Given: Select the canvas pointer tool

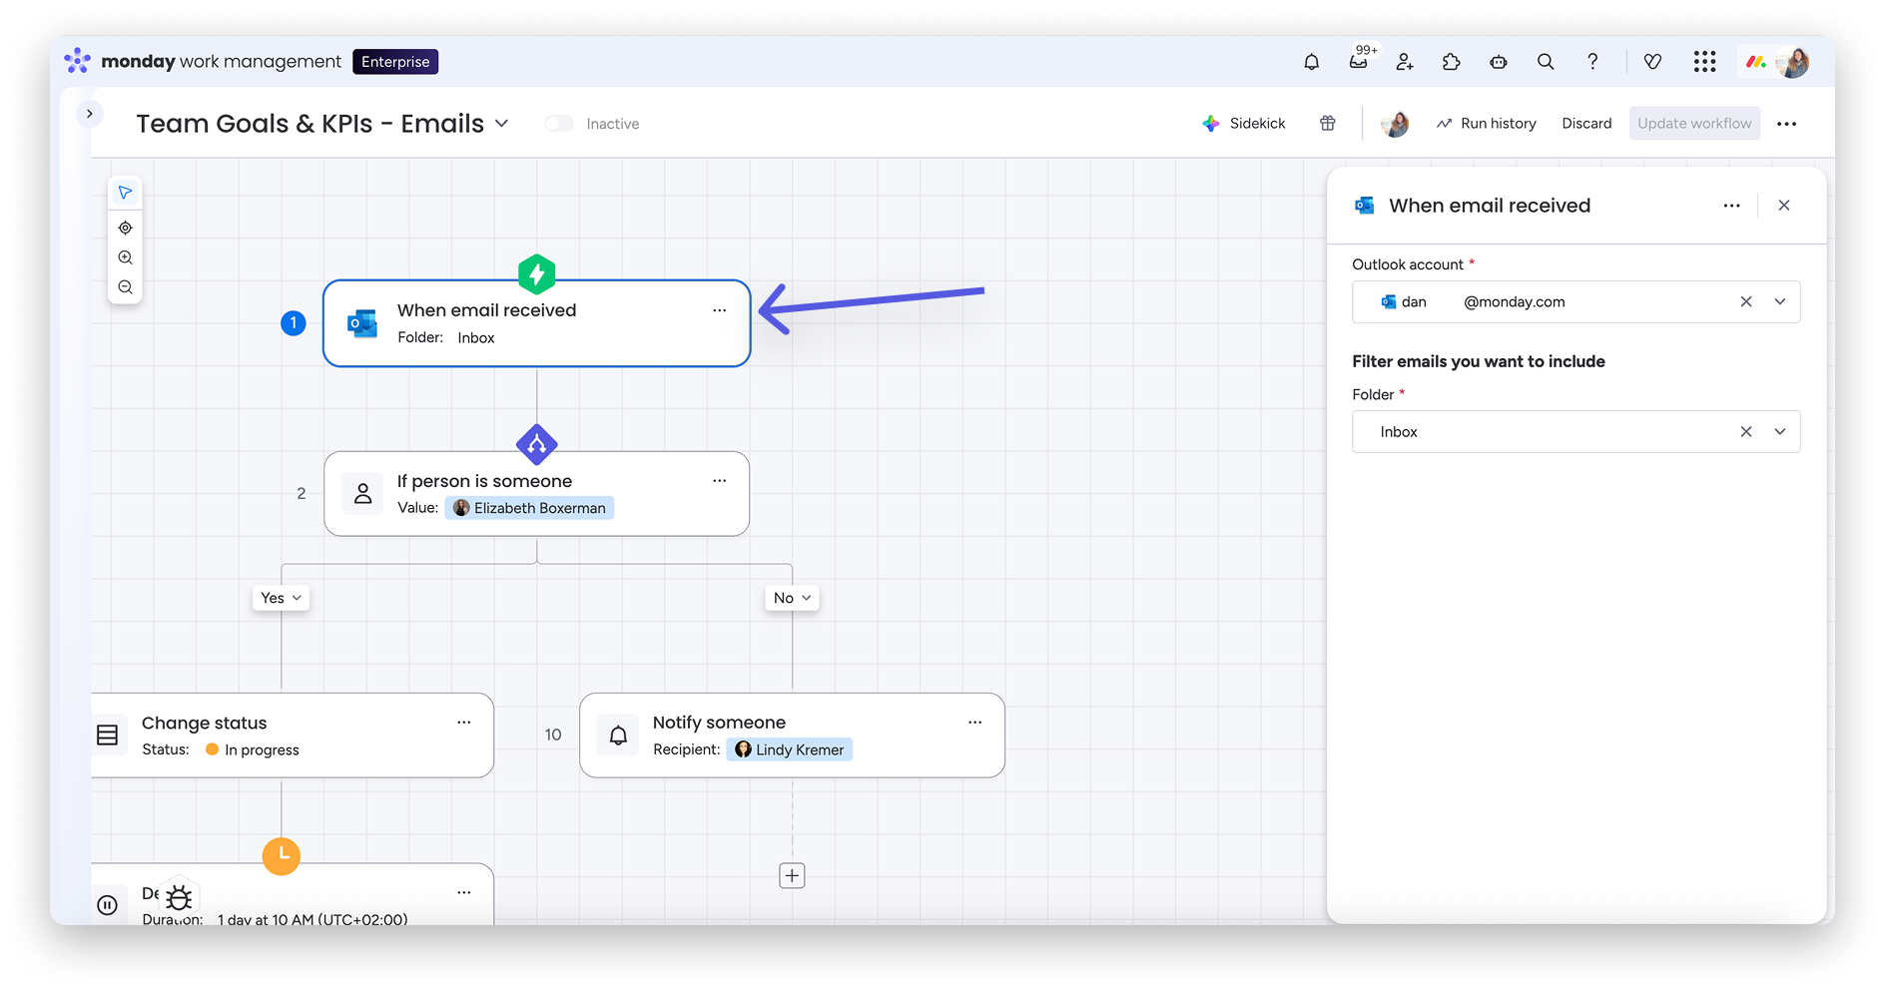Looking at the screenshot, I should tap(125, 193).
